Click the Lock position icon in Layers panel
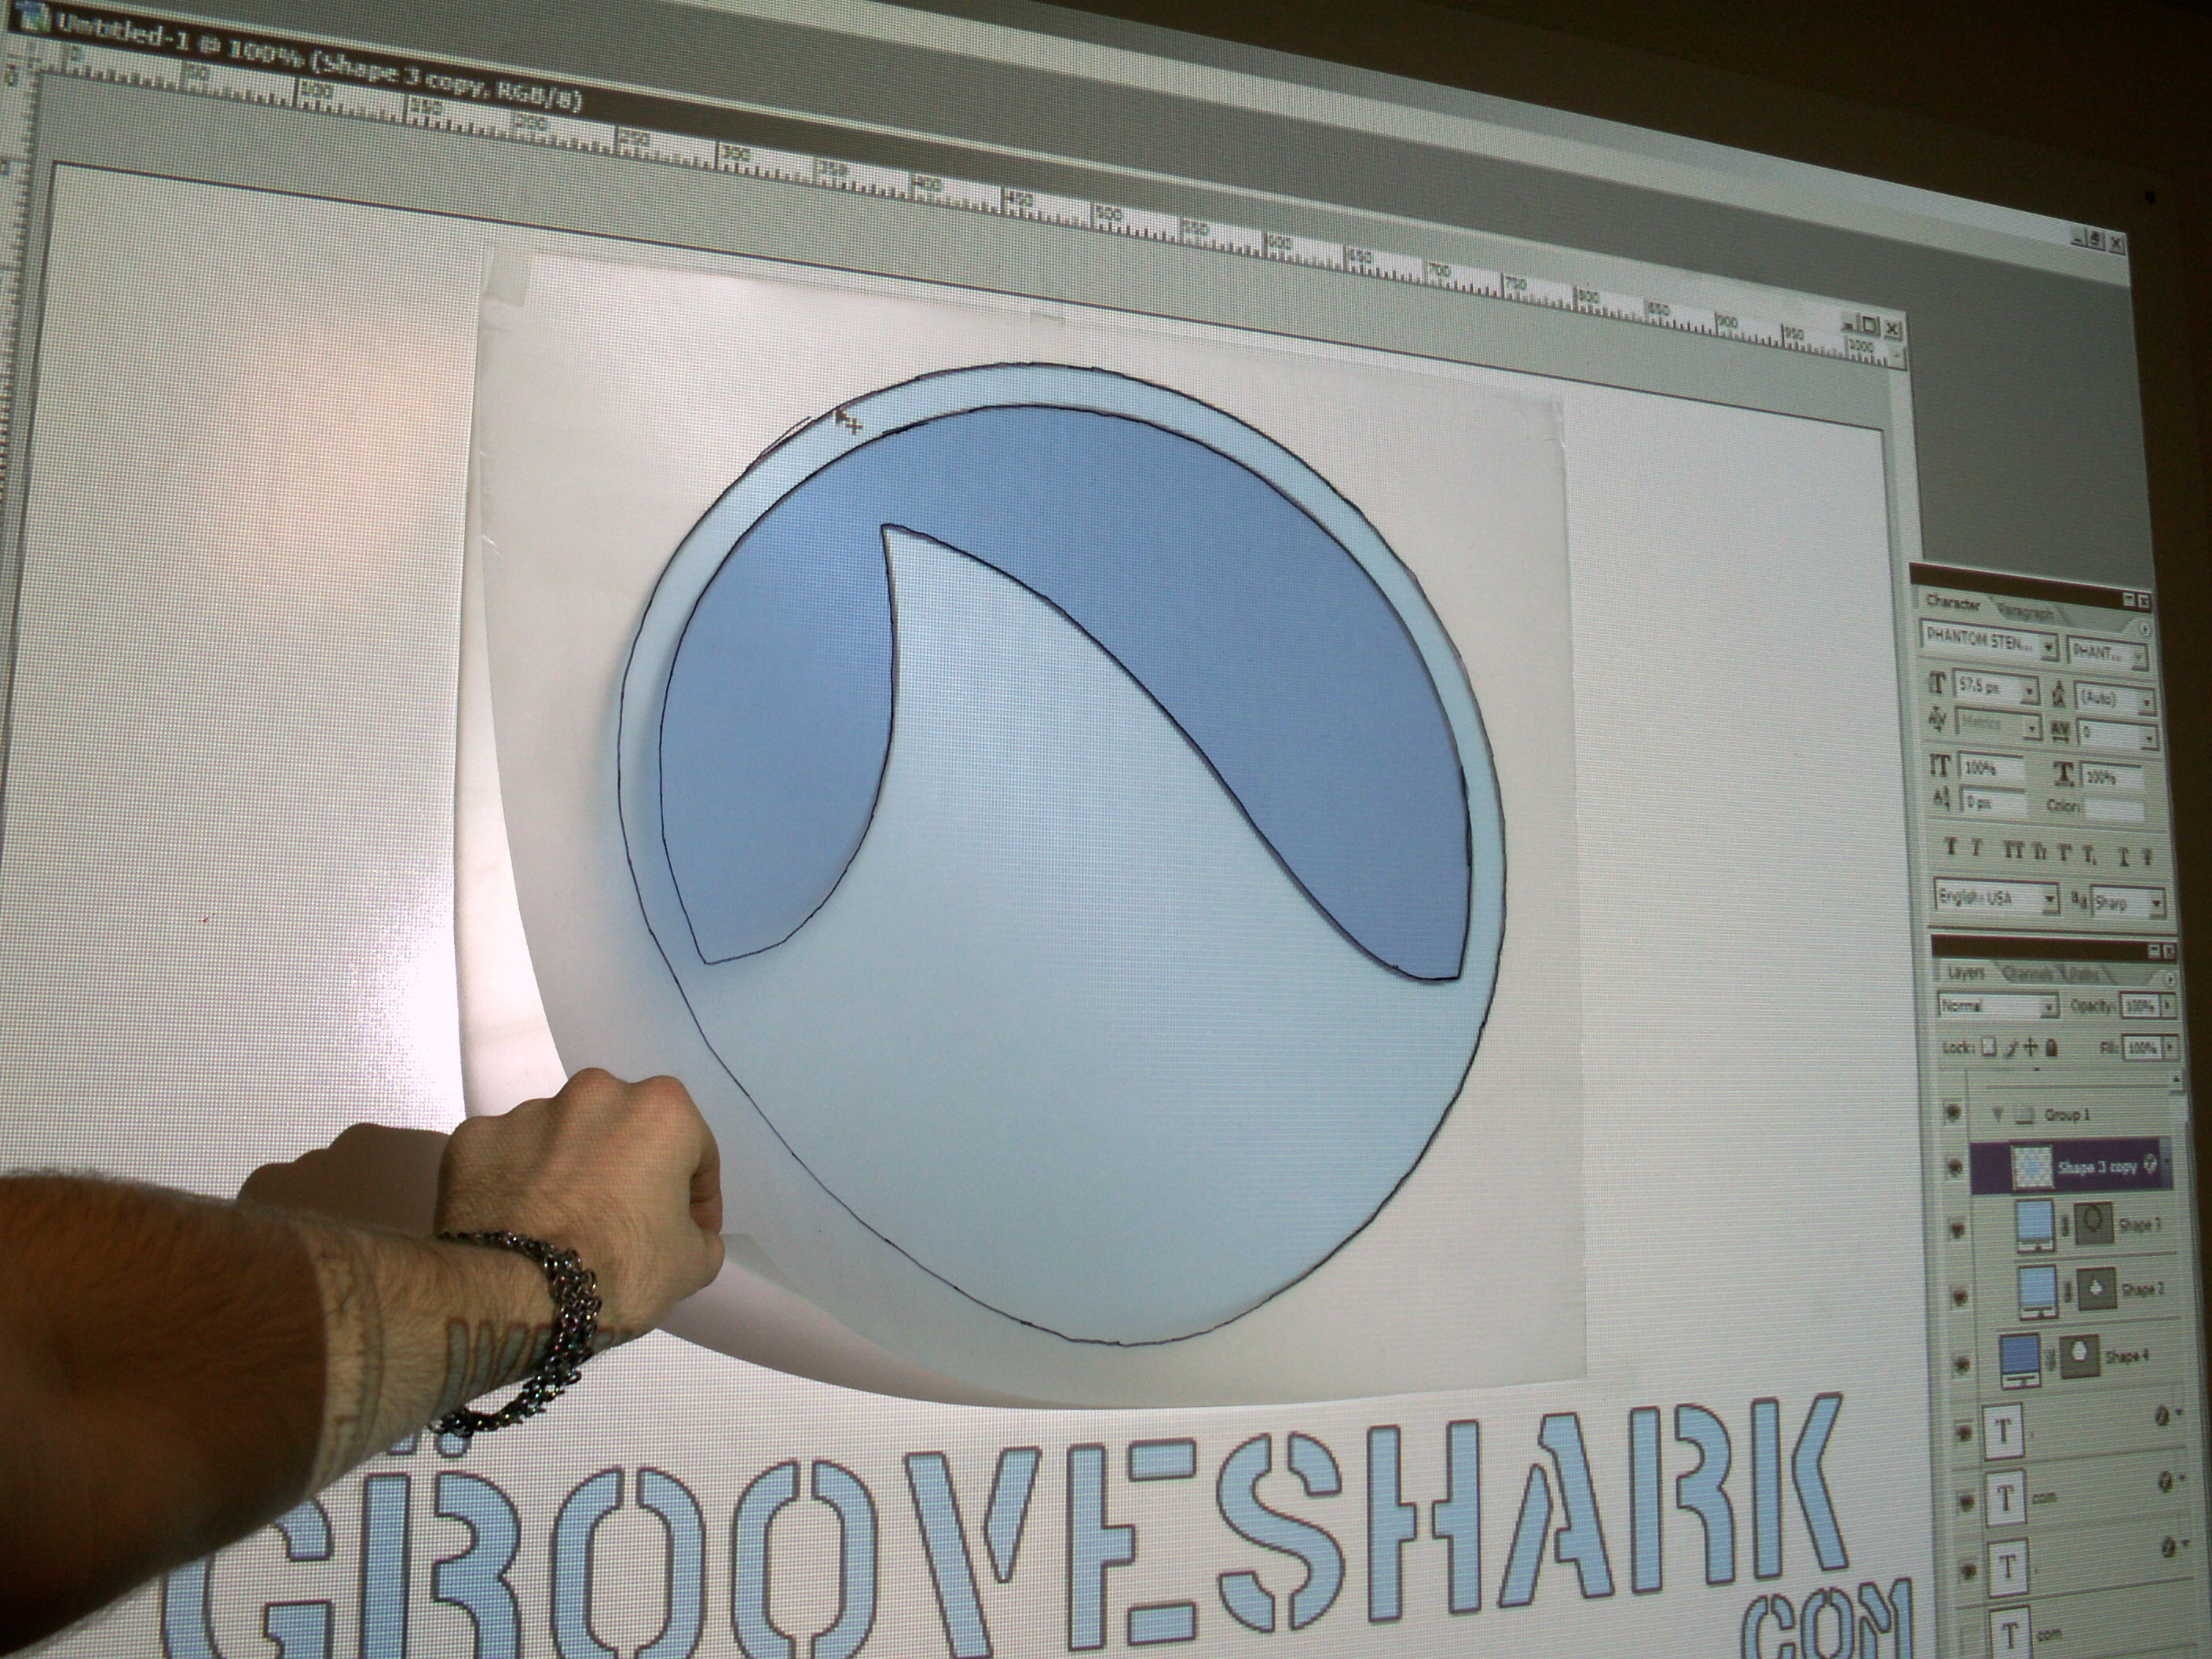The height and width of the screenshot is (1659, 2212). (x=2031, y=1049)
